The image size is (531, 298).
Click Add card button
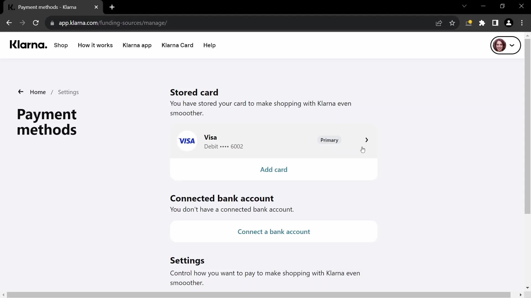tap(274, 170)
